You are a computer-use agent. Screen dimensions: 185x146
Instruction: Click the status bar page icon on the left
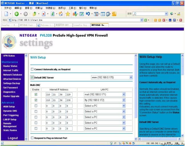click(x=2, y=143)
